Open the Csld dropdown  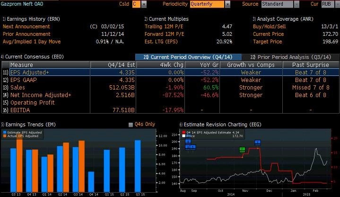click(x=144, y=4)
